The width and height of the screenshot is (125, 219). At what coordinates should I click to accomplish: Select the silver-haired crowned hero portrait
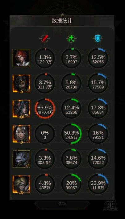(x=21, y=134)
